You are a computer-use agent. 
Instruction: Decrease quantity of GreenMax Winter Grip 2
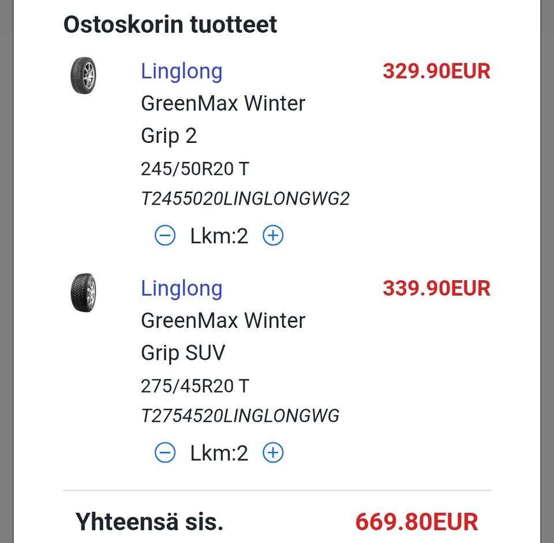point(165,236)
